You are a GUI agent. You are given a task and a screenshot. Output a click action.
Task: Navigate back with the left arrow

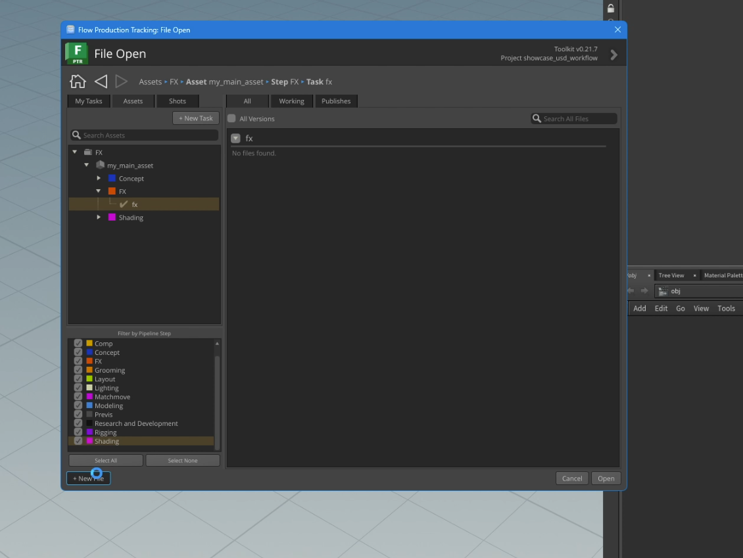point(101,81)
